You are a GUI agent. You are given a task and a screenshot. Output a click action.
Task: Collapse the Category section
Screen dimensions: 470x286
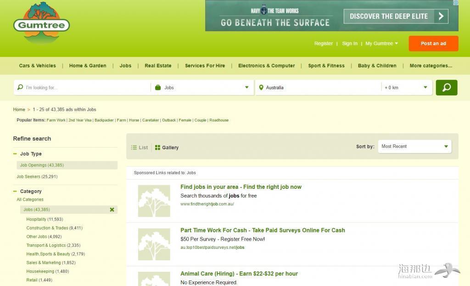pyautogui.click(x=15, y=191)
